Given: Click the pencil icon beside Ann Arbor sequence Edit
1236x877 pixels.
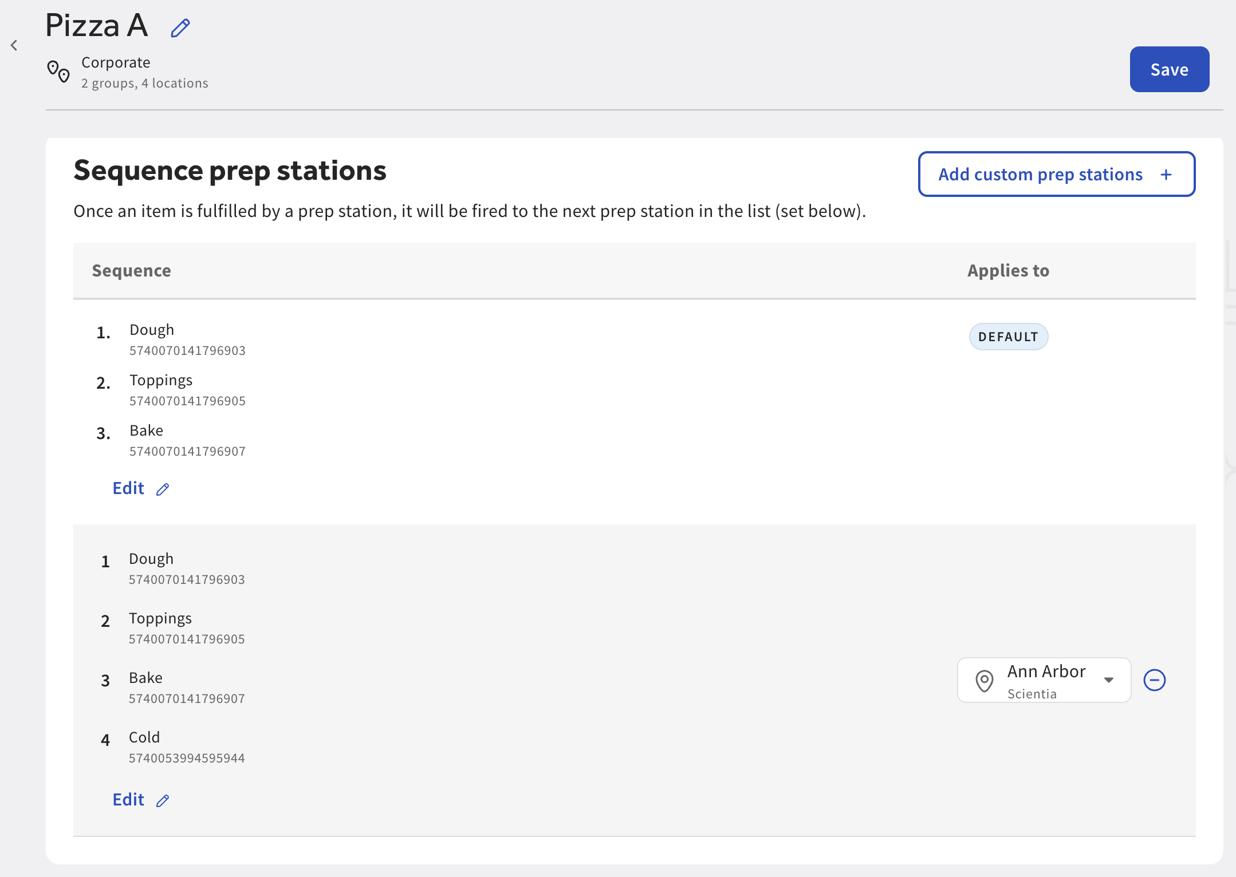Looking at the screenshot, I should point(163,800).
